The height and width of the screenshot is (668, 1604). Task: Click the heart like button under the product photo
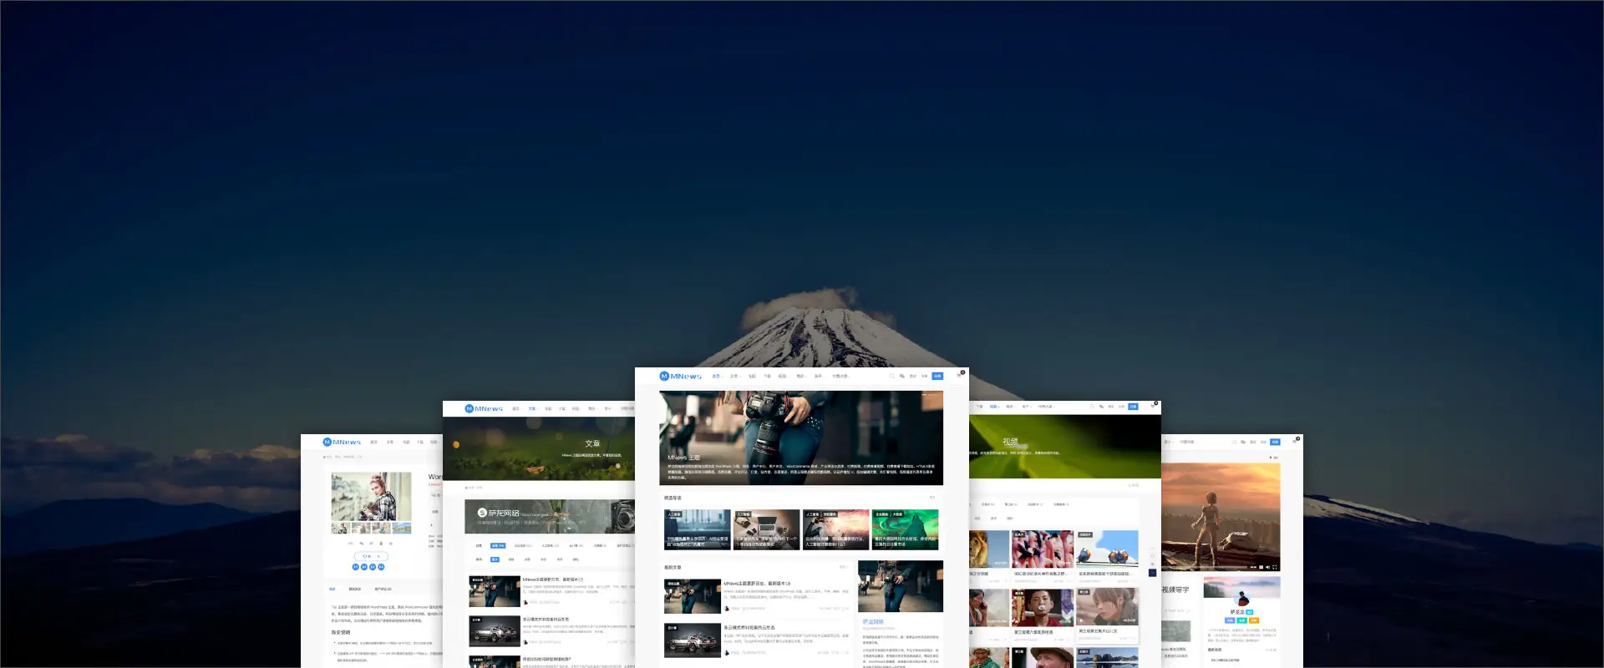click(366, 556)
